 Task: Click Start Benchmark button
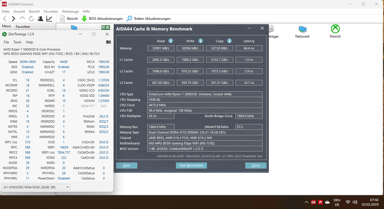pyautogui.click(x=191, y=165)
